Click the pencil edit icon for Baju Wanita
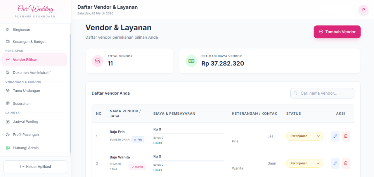Image resolution: width=374 pixels, height=177 pixels. (335, 163)
